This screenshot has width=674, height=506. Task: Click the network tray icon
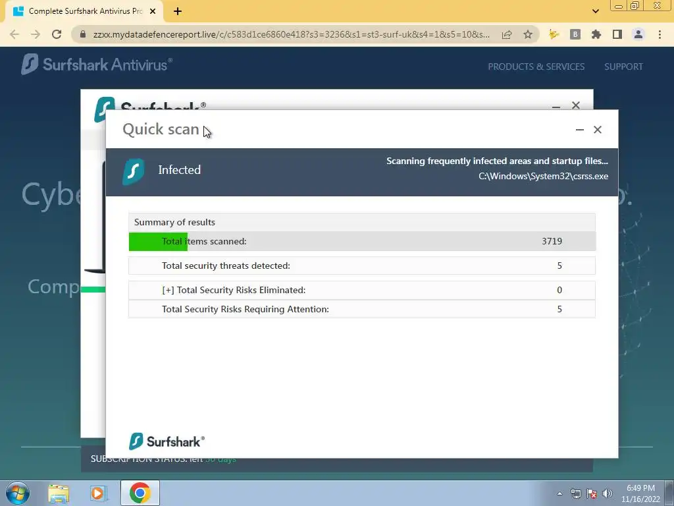click(575, 493)
